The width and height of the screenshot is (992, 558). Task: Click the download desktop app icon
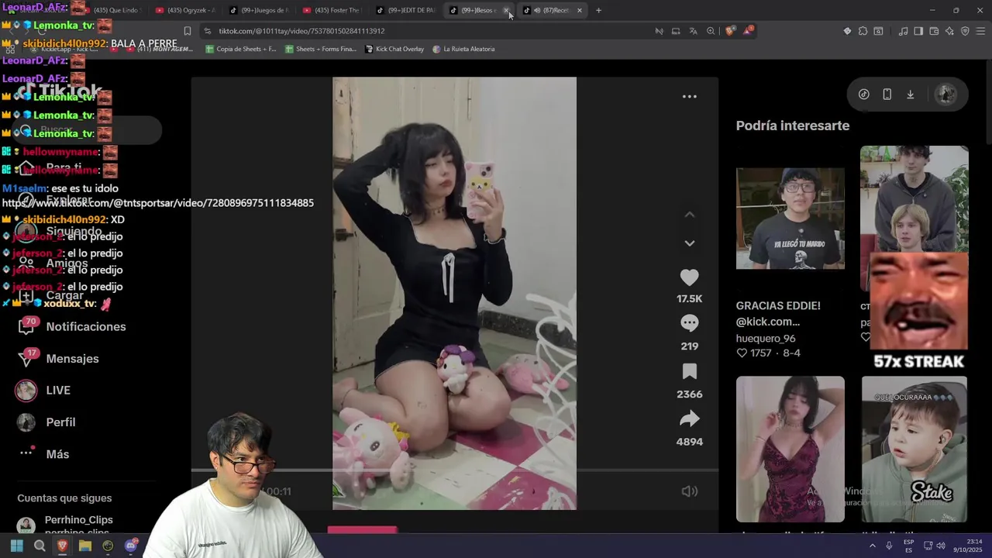point(910,95)
